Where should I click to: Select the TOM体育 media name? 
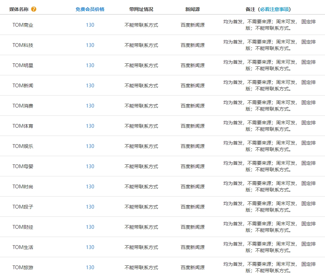(23, 126)
